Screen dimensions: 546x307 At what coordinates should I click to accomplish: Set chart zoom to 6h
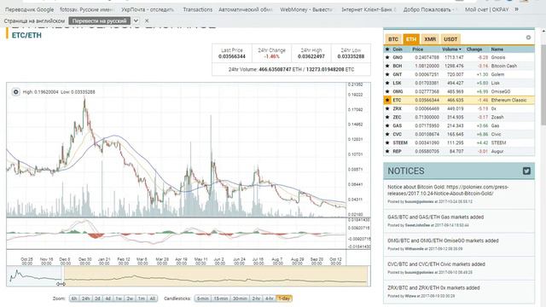(74, 298)
